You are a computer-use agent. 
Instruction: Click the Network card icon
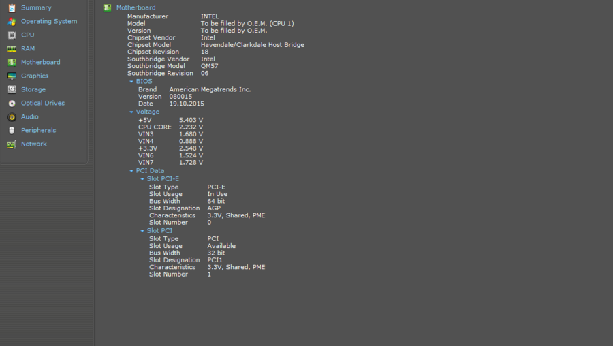pos(12,144)
